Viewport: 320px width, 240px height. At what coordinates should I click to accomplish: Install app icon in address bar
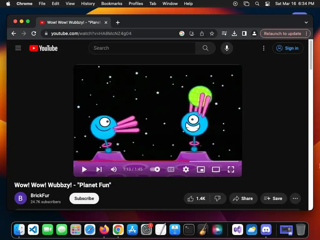(192, 33)
